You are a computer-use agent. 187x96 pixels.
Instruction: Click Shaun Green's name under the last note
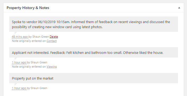[x=39, y=88]
